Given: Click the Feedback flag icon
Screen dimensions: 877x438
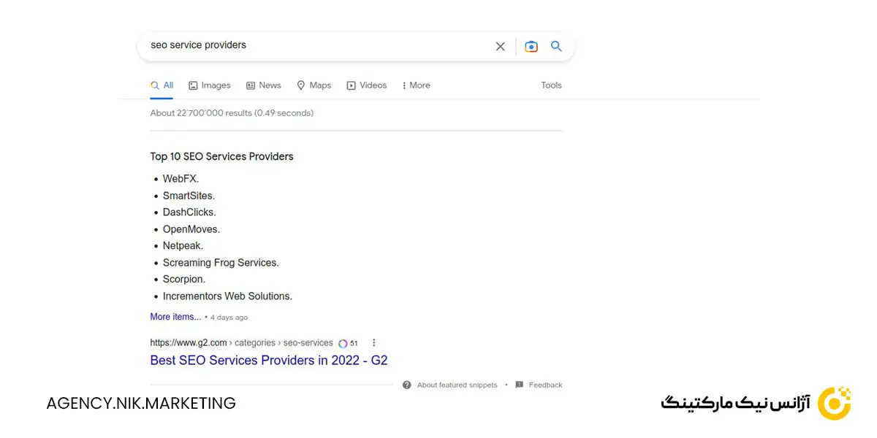Looking at the screenshot, I should click(x=519, y=385).
